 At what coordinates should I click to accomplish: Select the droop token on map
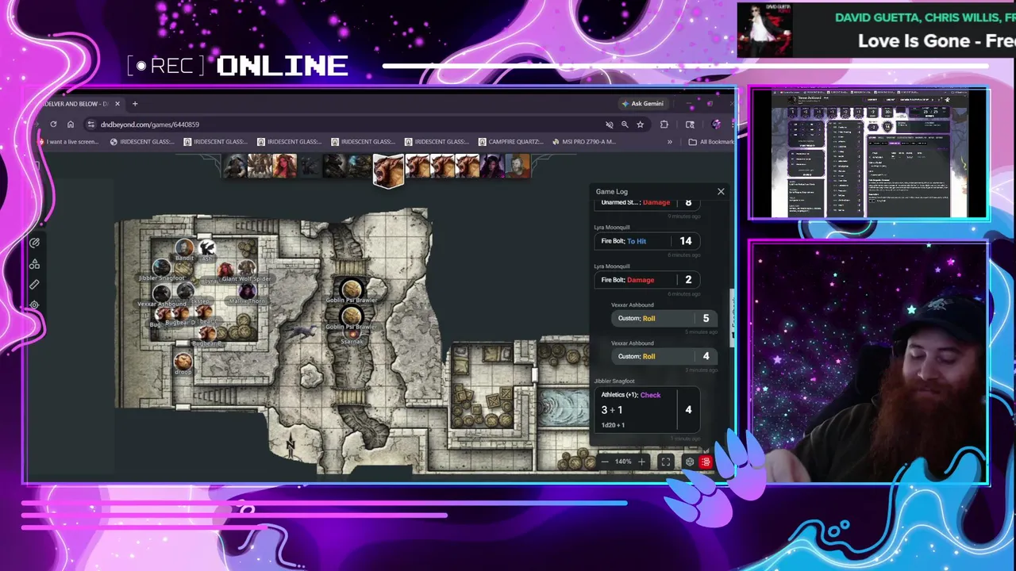point(183,362)
